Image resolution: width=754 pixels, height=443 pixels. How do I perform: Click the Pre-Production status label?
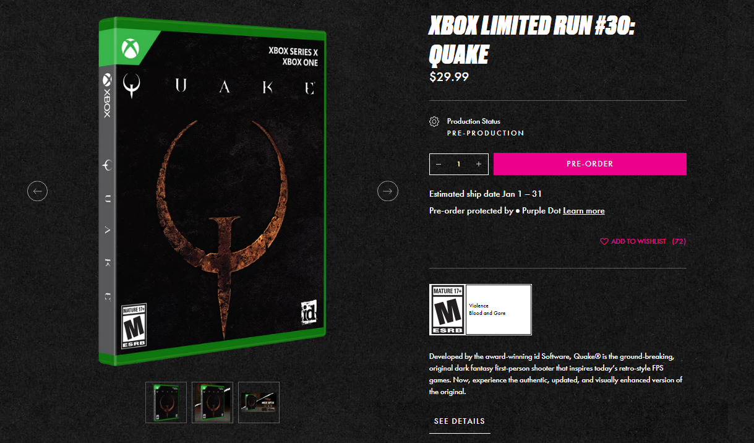[x=486, y=133]
